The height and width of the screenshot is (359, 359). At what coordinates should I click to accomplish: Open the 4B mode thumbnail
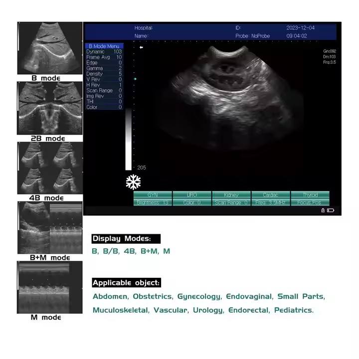point(50,168)
